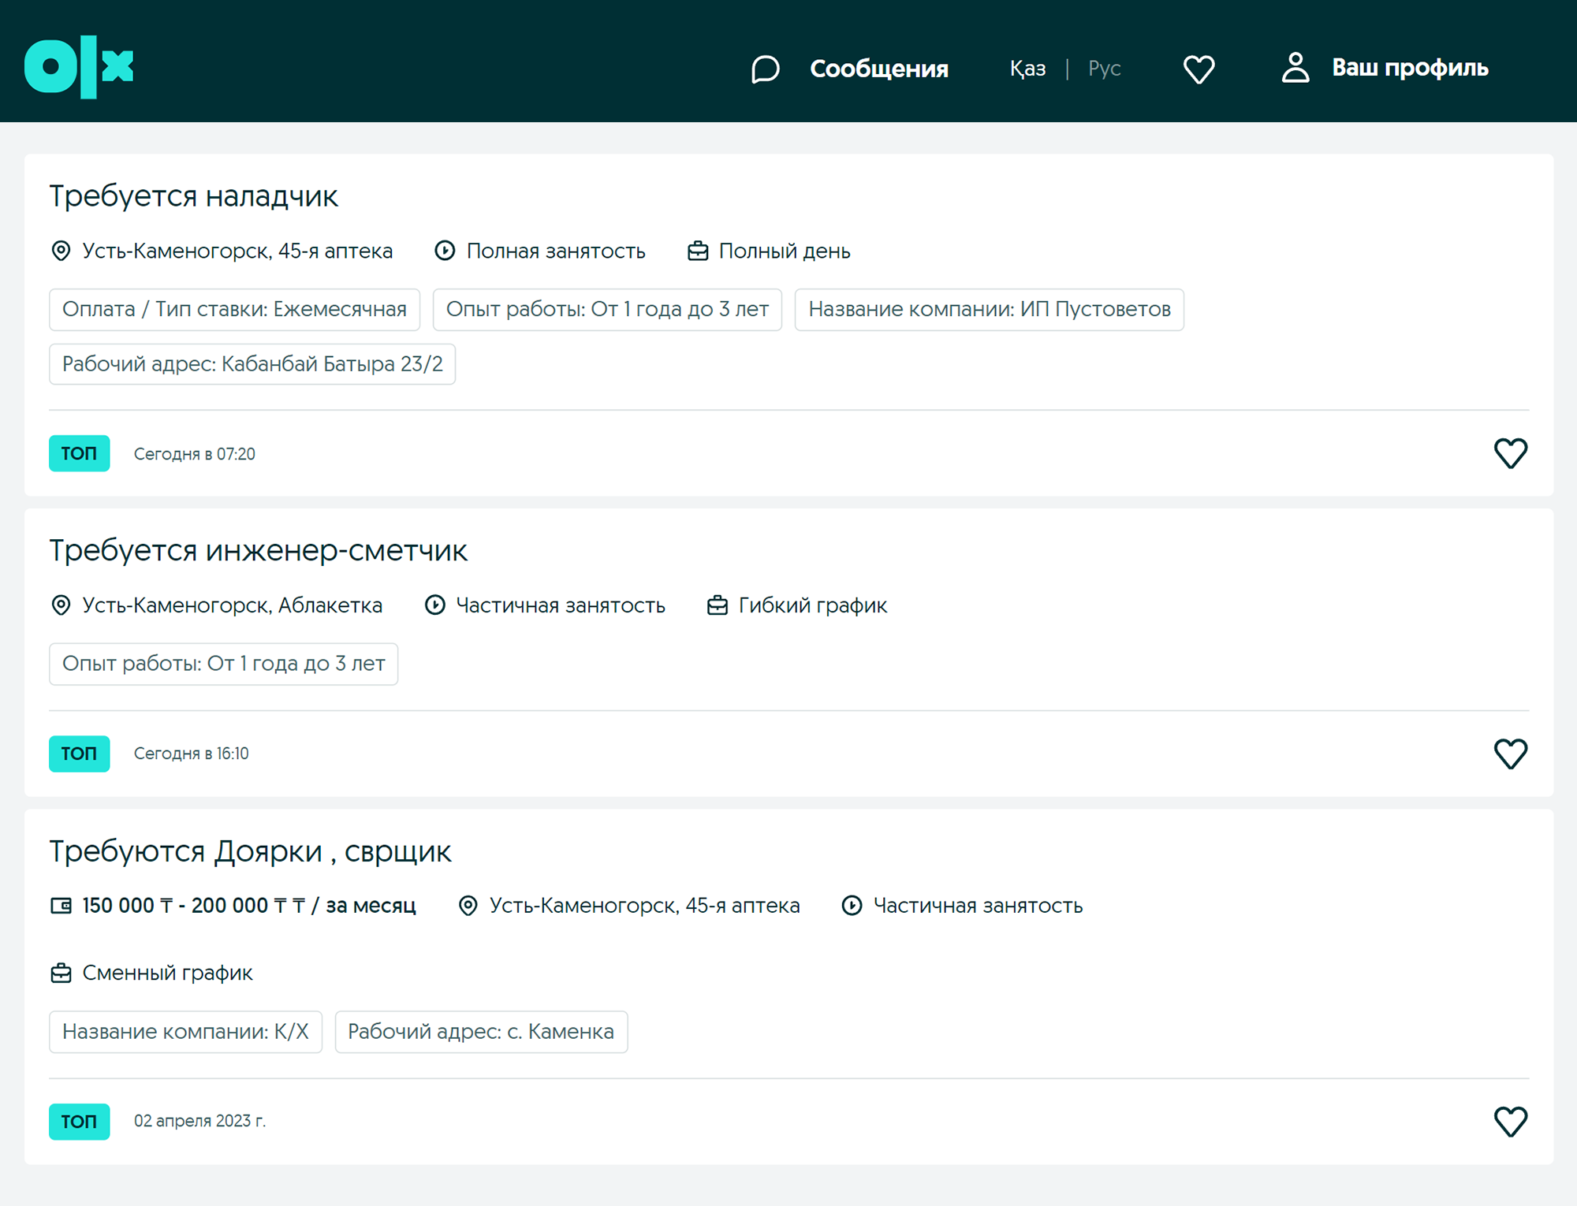Click timestamp Сегодня в 07:20
1577x1206 pixels.
pyautogui.click(x=194, y=454)
